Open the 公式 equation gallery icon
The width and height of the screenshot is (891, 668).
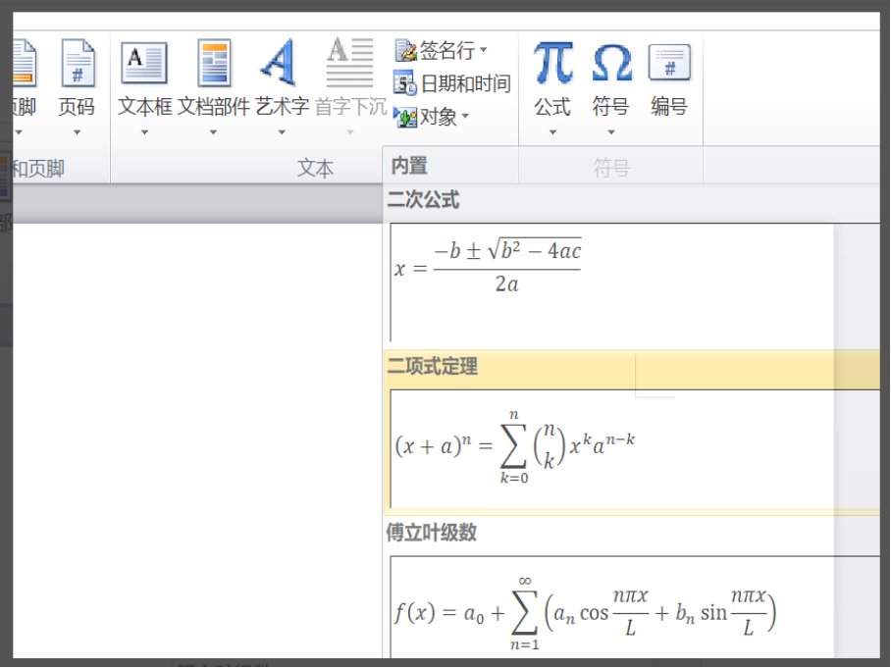[x=552, y=65]
